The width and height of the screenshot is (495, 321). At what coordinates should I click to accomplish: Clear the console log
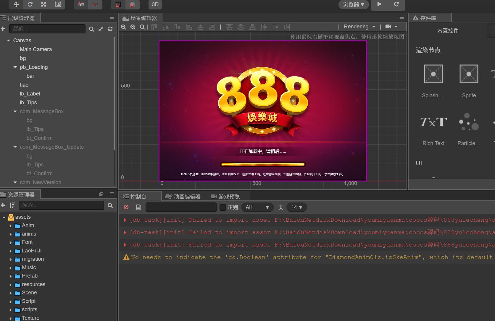(126, 207)
